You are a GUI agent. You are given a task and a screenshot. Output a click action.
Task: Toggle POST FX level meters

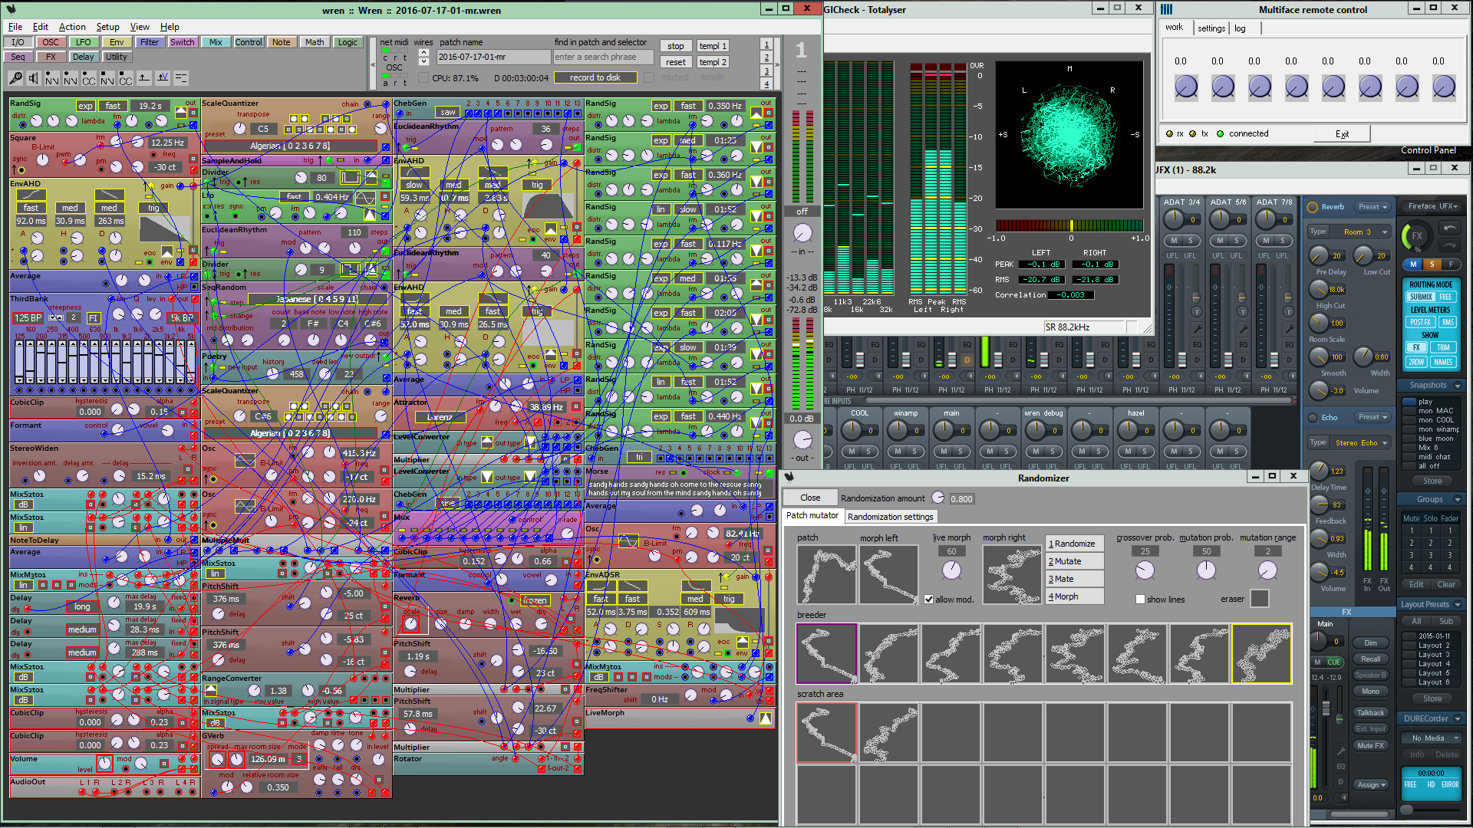coord(1420,322)
